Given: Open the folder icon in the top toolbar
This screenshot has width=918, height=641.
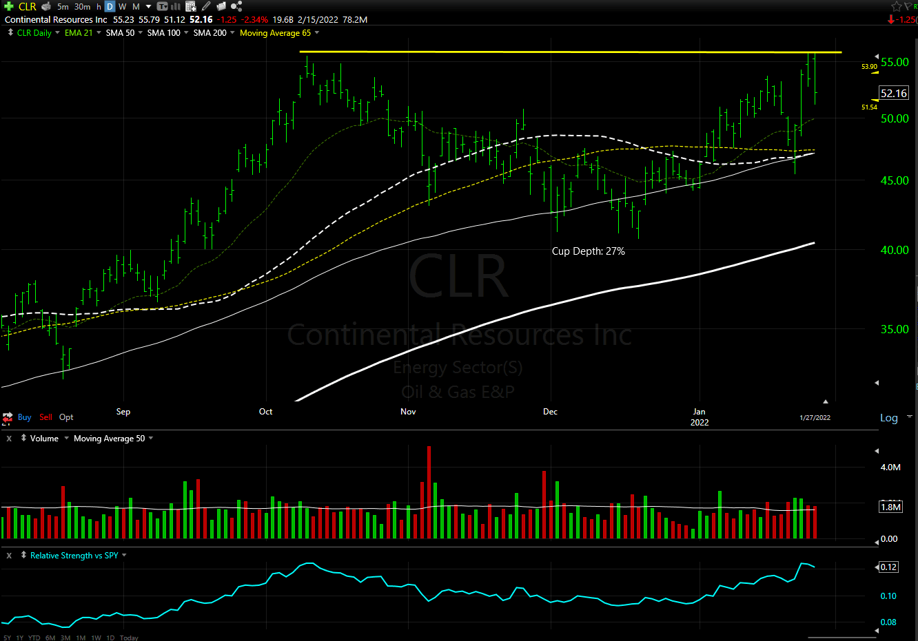Looking at the screenshot, I should pyautogui.click(x=221, y=7).
